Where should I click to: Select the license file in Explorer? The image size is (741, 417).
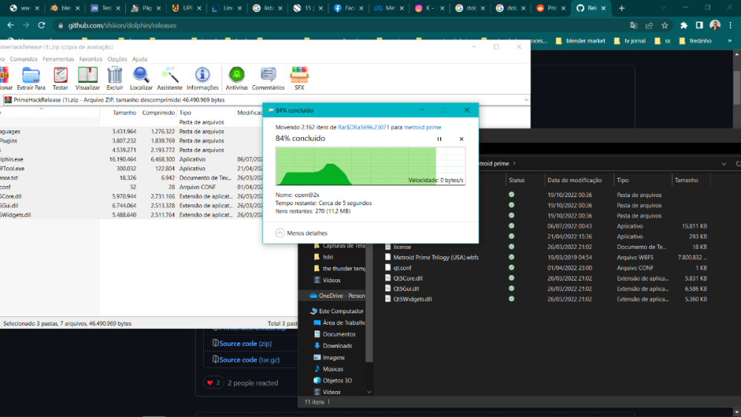click(x=402, y=247)
